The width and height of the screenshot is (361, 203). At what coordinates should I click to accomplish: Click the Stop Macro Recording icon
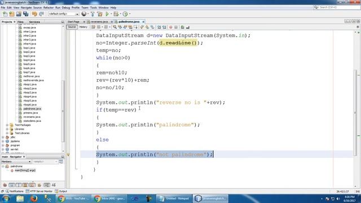pos(176,27)
